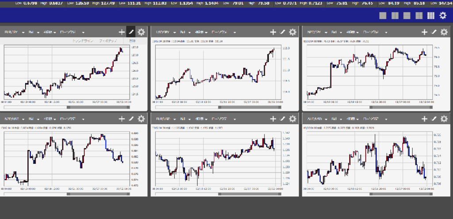Switch to two-row chart layout
Viewport: 453px width, 219px height.
point(407,15)
